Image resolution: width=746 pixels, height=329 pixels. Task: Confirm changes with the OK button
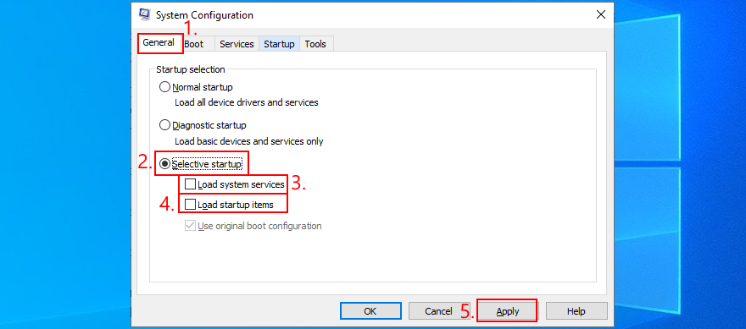(x=370, y=311)
